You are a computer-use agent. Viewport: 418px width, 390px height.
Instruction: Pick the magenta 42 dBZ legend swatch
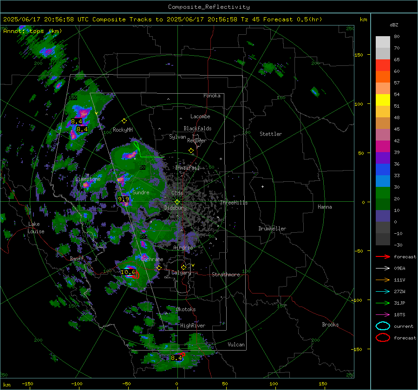383,147
